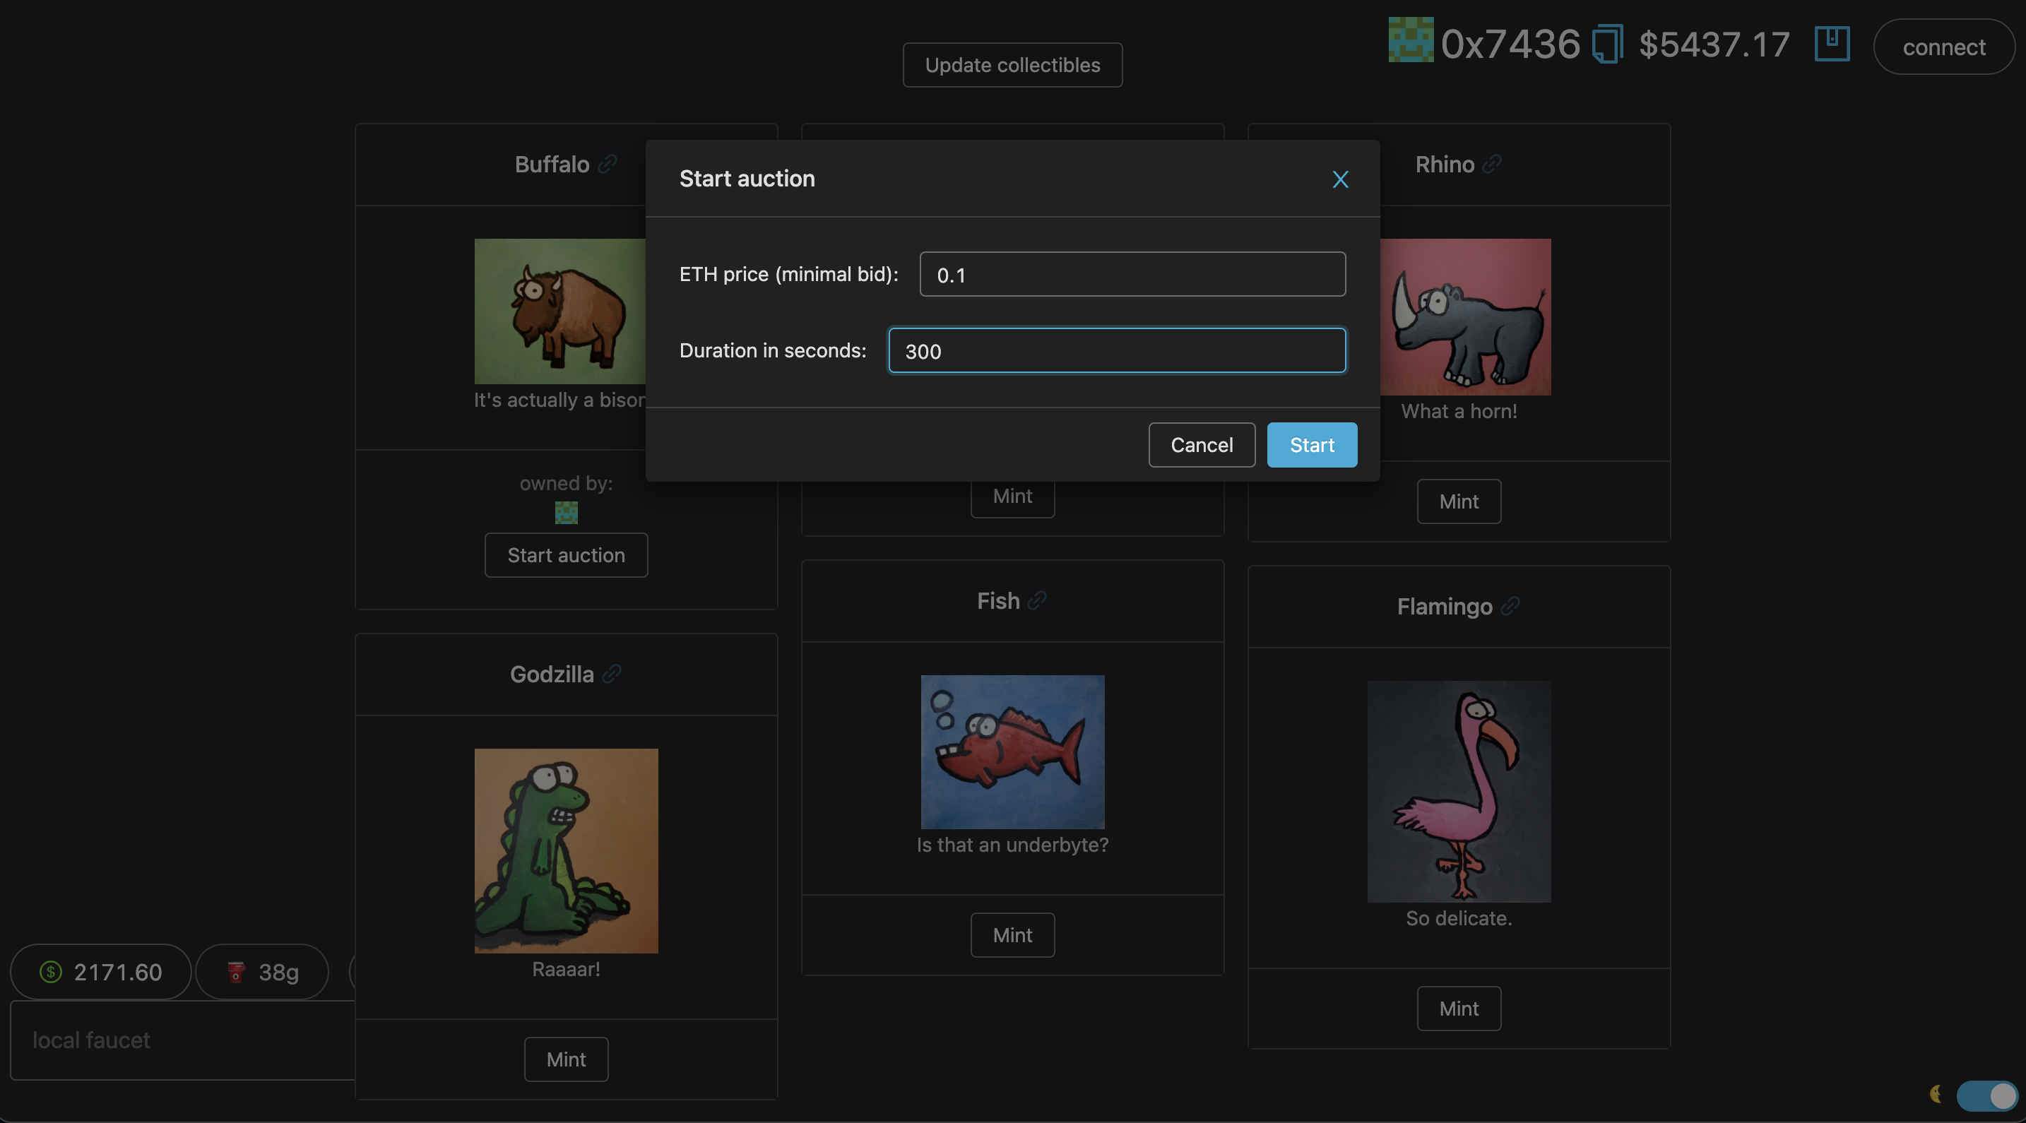
Task: Click the link icon beside Rhino title
Action: pos(1492,165)
